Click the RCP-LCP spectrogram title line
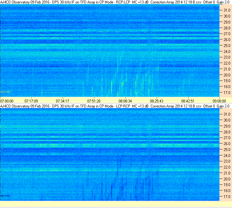 pyautogui.click(x=115, y=2)
